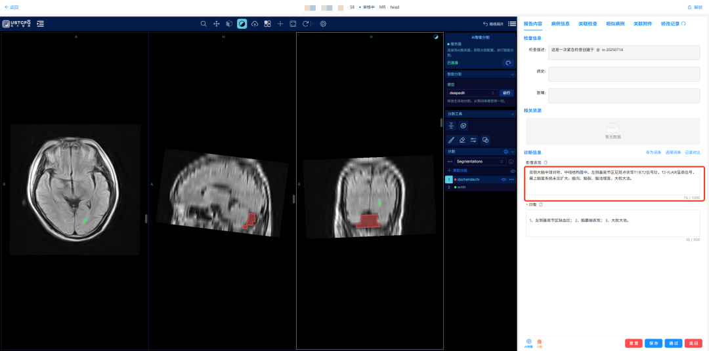709x351 pixels.
Task: Click 添加分段 to add a segment
Action: pos(457,171)
